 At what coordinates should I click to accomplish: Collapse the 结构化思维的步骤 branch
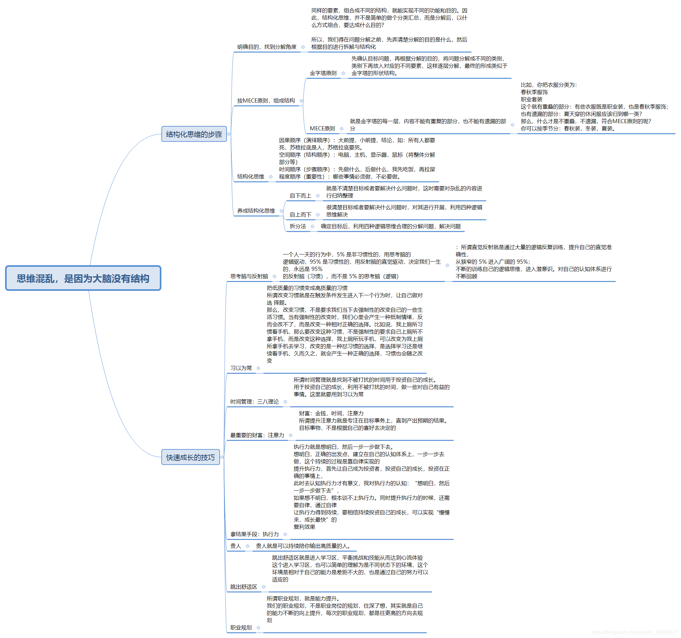click(229, 134)
